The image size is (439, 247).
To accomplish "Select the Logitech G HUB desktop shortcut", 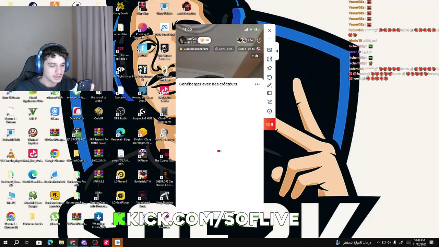I will tap(142, 114).
